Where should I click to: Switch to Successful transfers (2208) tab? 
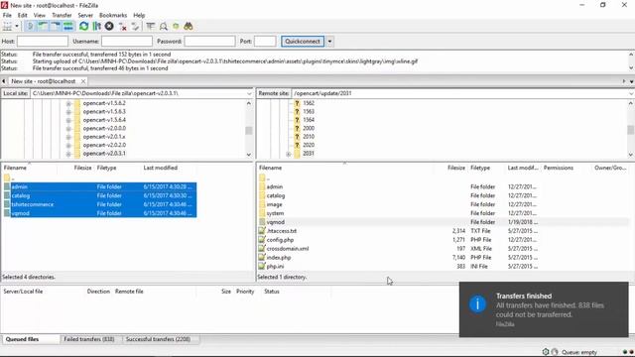tap(158, 339)
